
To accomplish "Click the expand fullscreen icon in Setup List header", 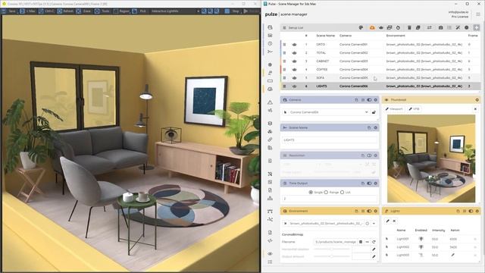I will coord(477,27).
